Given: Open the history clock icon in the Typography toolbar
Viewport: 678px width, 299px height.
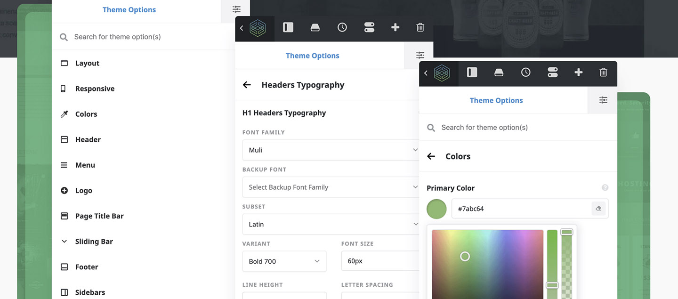Looking at the screenshot, I should click(342, 28).
